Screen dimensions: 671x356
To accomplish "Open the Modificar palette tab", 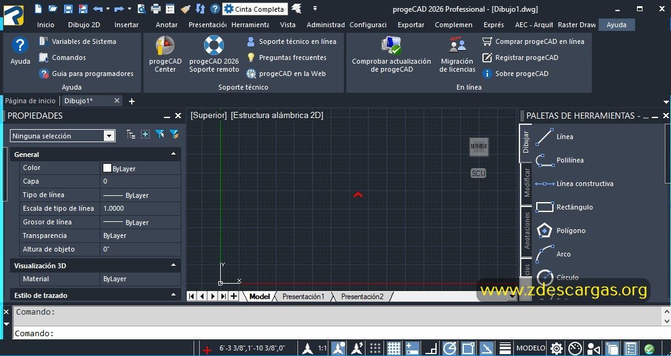I will click(526, 183).
